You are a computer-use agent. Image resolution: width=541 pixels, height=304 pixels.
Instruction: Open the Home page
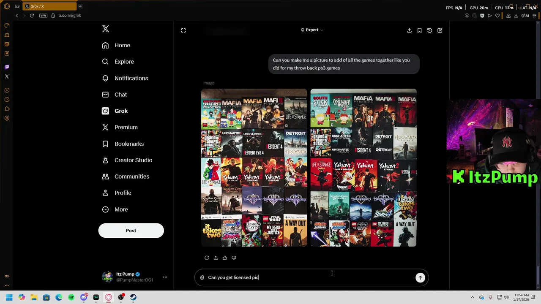pos(116,45)
